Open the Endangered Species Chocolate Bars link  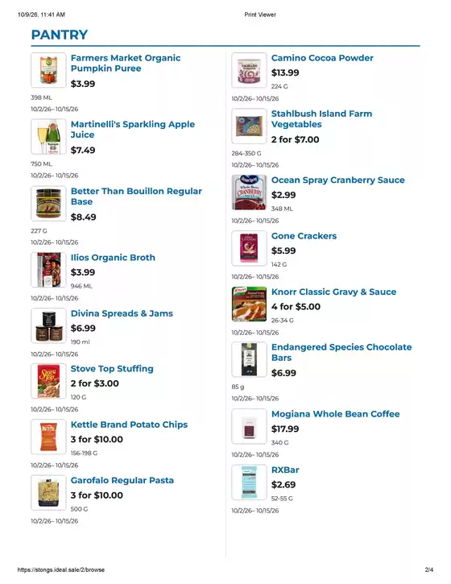(341, 352)
